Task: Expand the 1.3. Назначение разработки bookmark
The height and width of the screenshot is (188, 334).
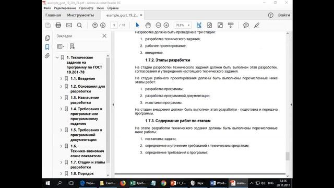Action: click(x=61, y=98)
